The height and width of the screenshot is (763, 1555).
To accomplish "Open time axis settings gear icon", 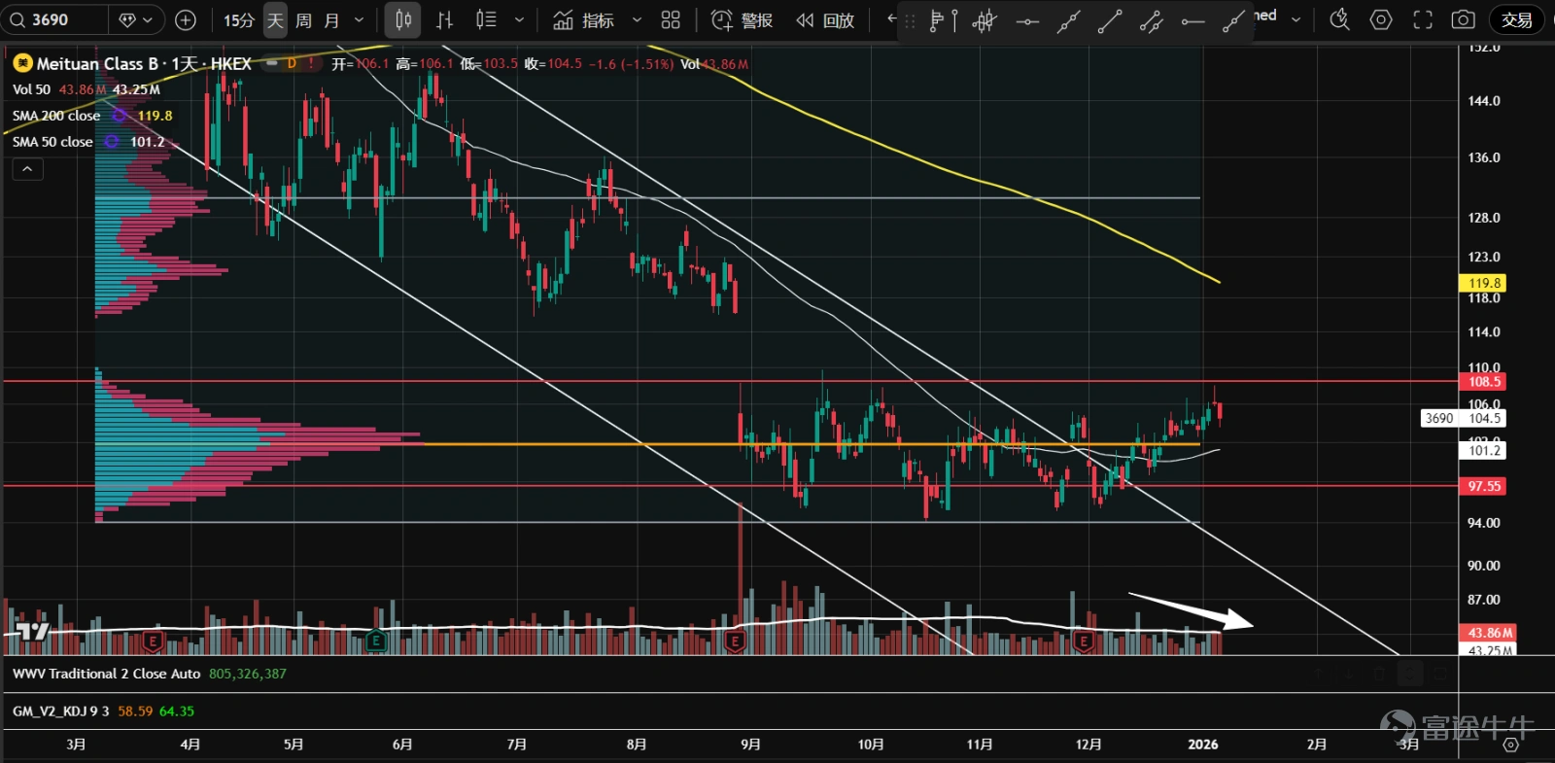I will click(1510, 745).
